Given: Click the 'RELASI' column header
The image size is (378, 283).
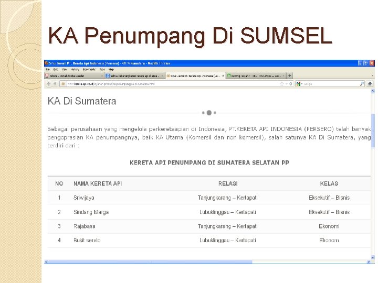Looking at the screenshot, I should click(228, 183).
